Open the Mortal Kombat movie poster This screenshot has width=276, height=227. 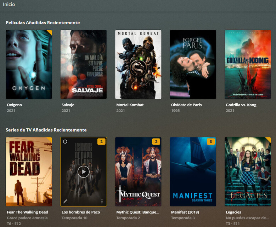pyautogui.click(x=138, y=64)
